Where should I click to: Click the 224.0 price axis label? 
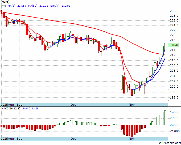point(174,25)
